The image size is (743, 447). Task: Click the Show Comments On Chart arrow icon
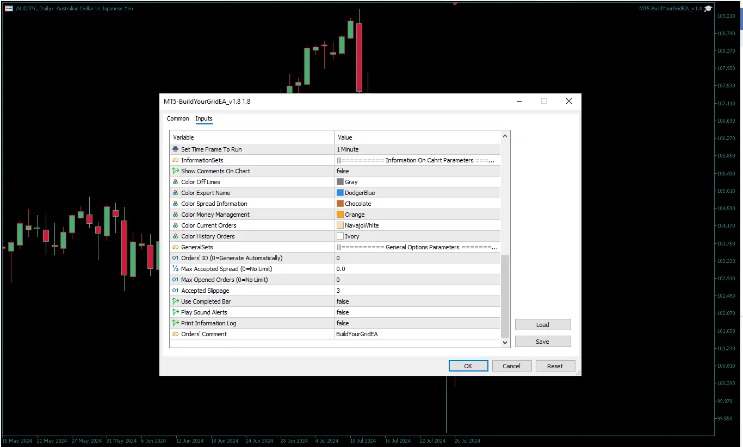tap(175, 171)
